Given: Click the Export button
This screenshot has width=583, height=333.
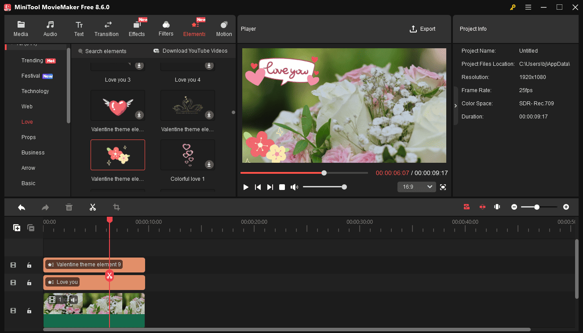Looking at the screenshot, I should coord(422,29).
